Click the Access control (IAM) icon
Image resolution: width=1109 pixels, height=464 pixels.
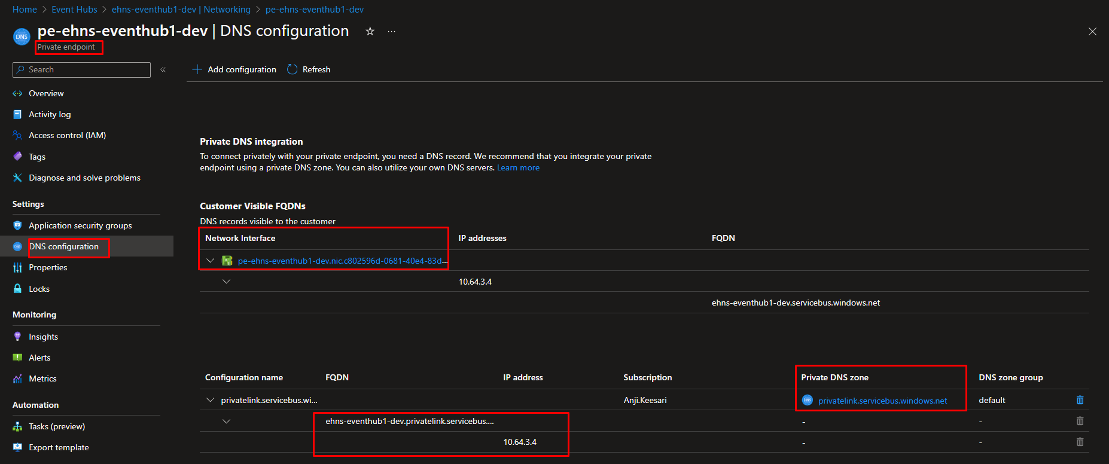pyautogui.click(x=17, y=135)
